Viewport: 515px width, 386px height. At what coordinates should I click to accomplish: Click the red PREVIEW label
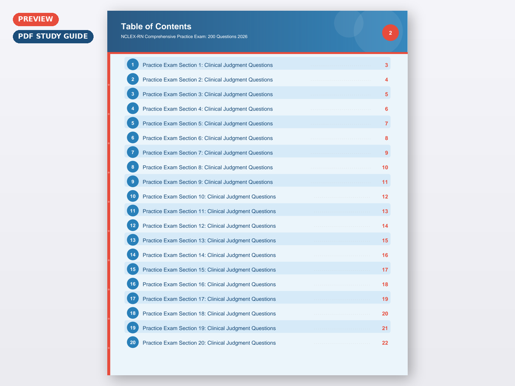(x=36, y=19)
